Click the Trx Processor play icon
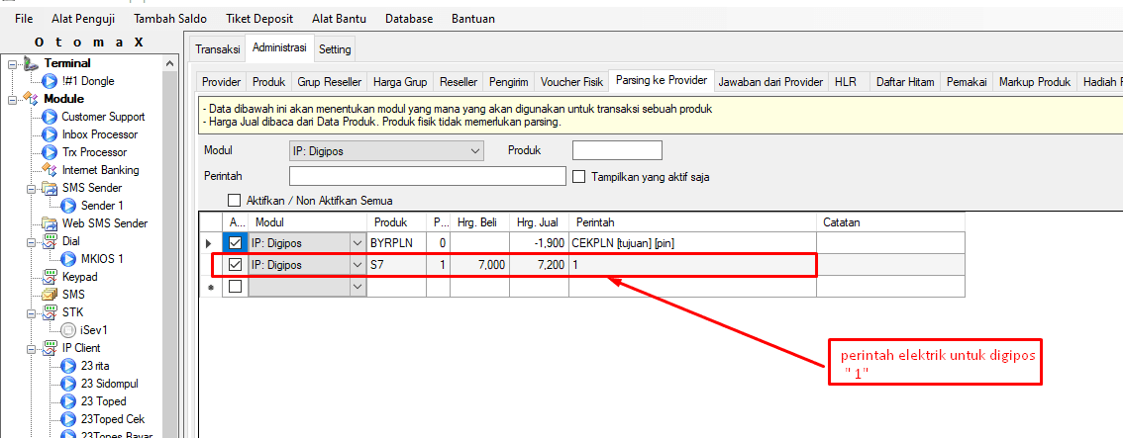Viewport: 1123px width, 438px height. (x=50, y=152)
